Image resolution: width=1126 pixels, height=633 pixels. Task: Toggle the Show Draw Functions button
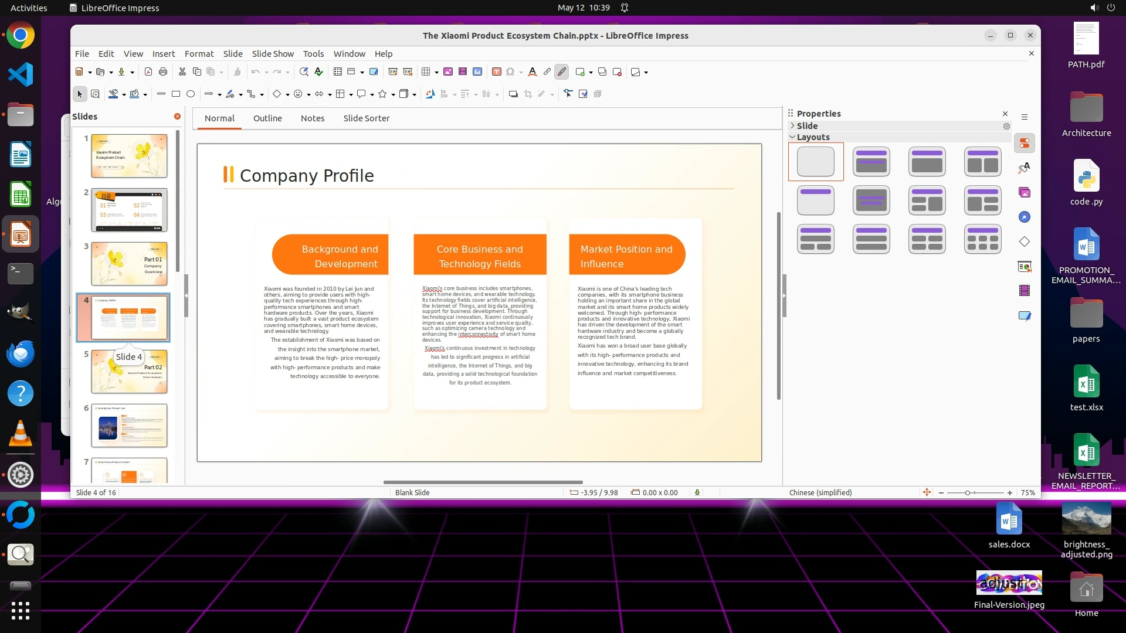click(x=562, y=72)
